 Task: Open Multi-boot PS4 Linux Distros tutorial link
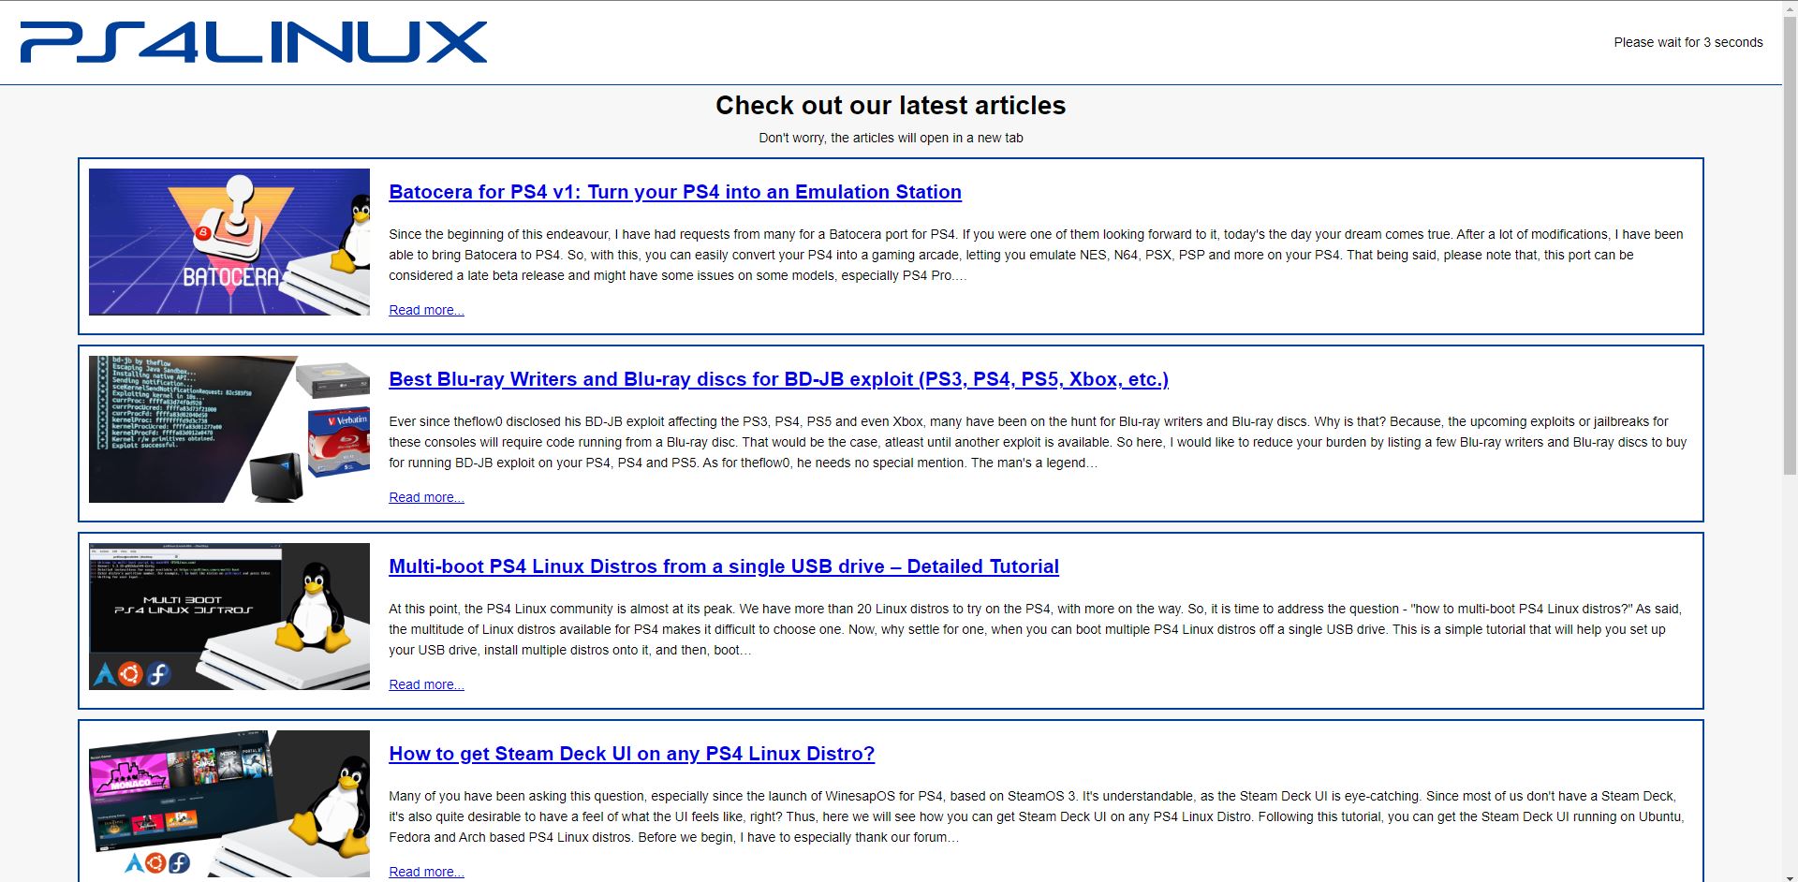tap(724, 566)
